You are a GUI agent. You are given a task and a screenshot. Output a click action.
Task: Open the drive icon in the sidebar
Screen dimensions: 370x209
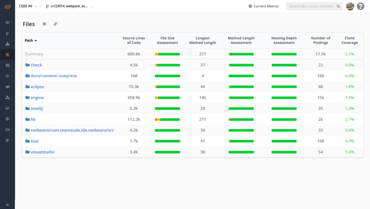coord(7,130)
